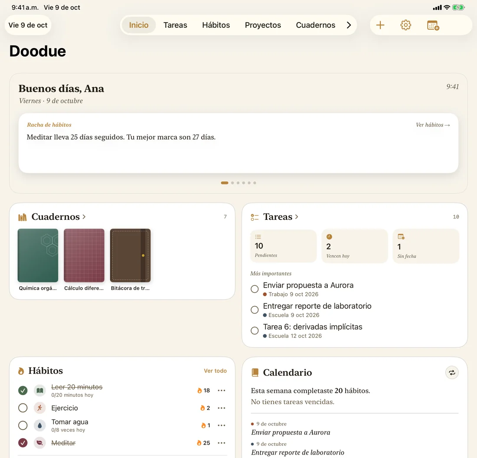The height and width of the screenshot is (458, 477).
Task: Open more options for Meditar
Action: pyautogui.click(x=222, y=443)
